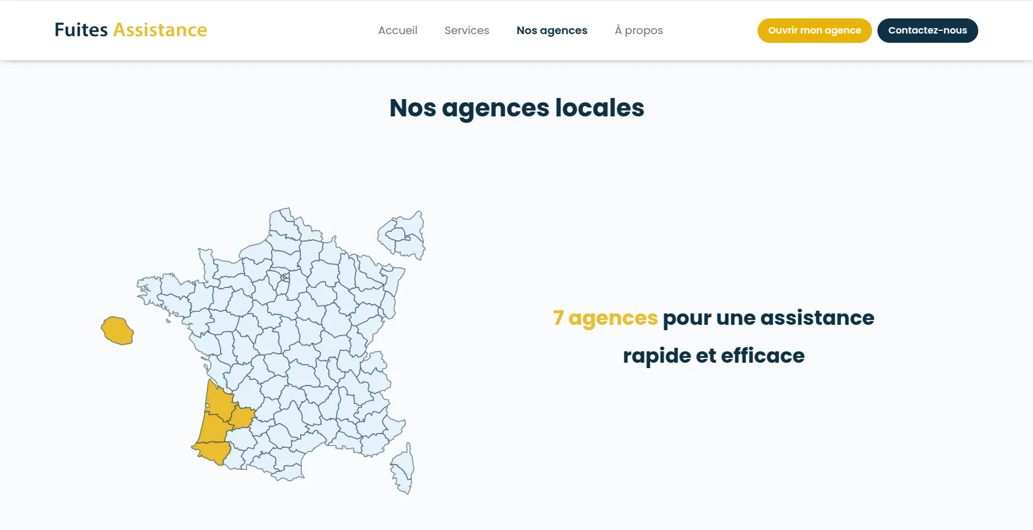Select the Nos agences menu item

pyautogui.click(x=552, y=30)
